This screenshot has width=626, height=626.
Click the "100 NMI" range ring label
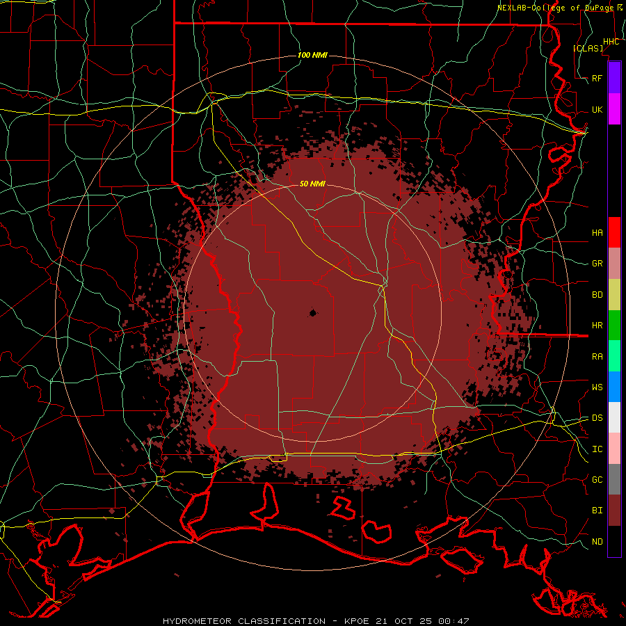point(312,55)
